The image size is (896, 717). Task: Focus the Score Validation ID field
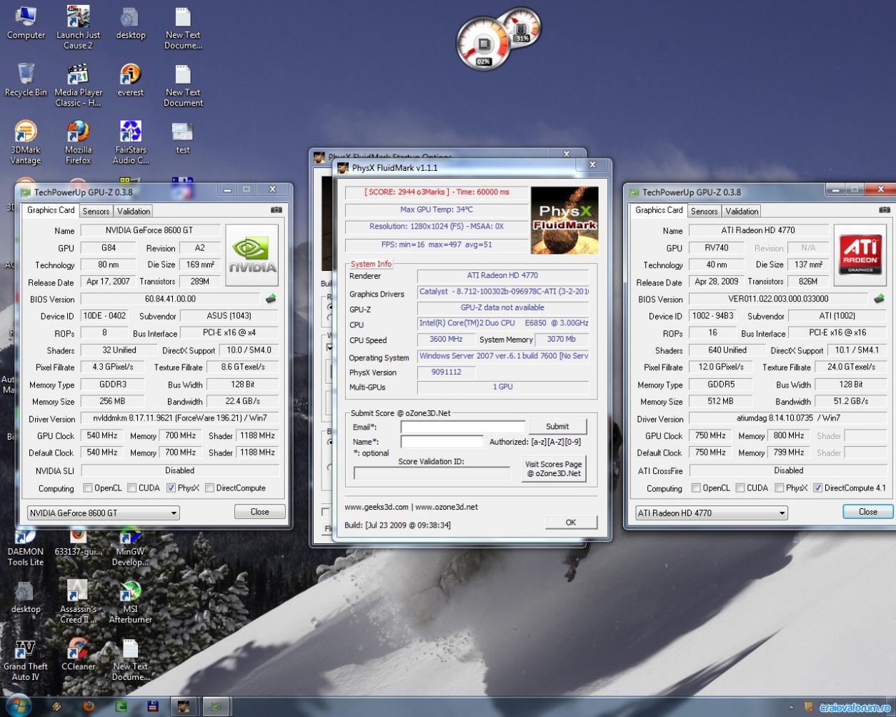432,473
